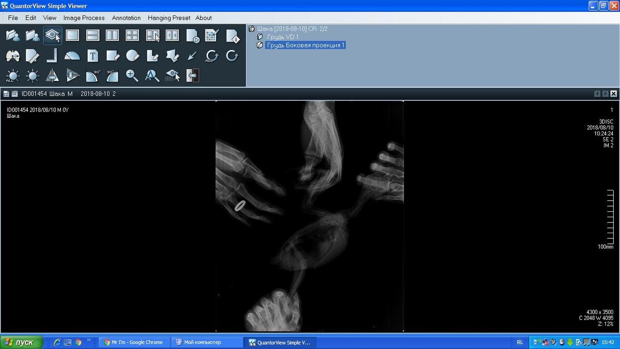This screenshot has height=349, width=620.
Task: Select the angle measurement protractor tool
Action: (x=72, y=56)
